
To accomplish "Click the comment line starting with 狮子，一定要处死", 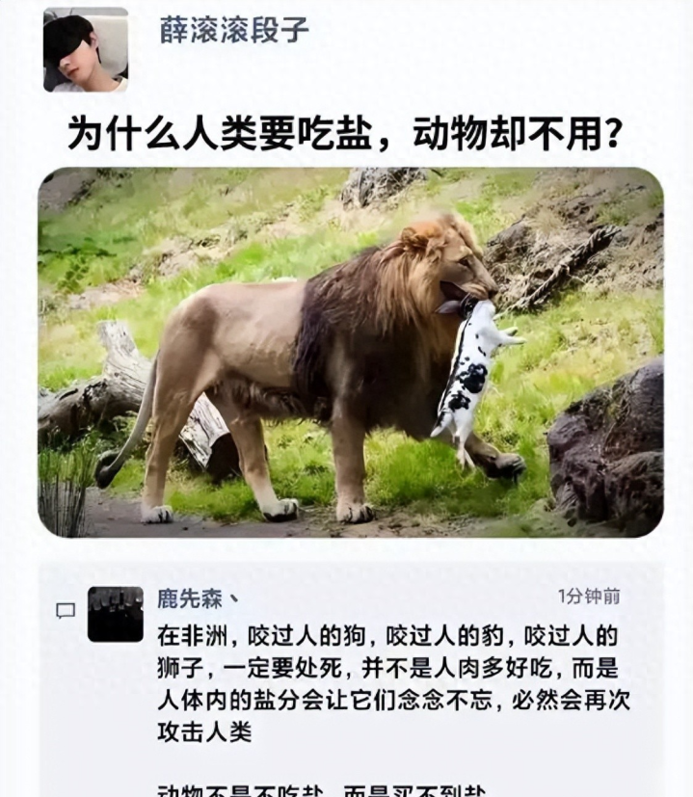I will click(387, 668).
